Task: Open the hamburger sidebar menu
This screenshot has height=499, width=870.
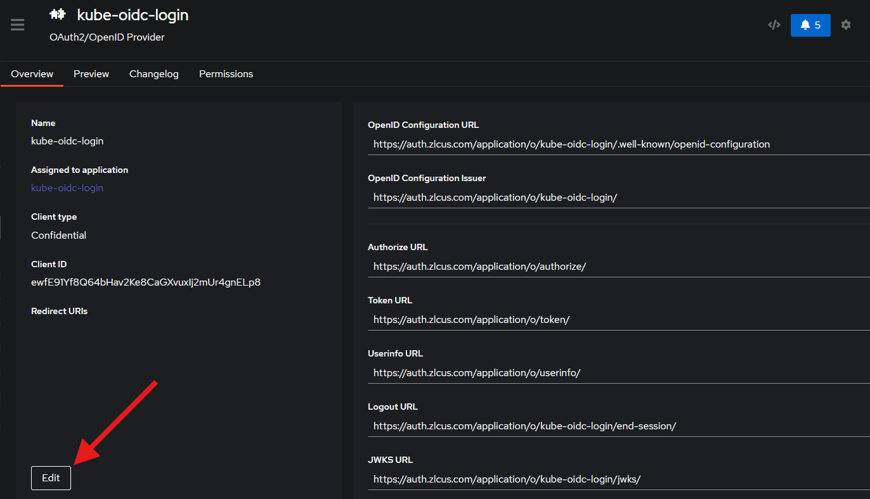Action: (18, 25)
